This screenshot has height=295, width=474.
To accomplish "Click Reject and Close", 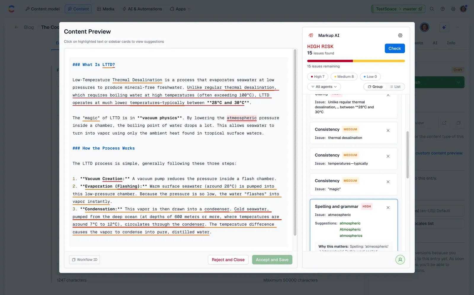I will 228,260.
